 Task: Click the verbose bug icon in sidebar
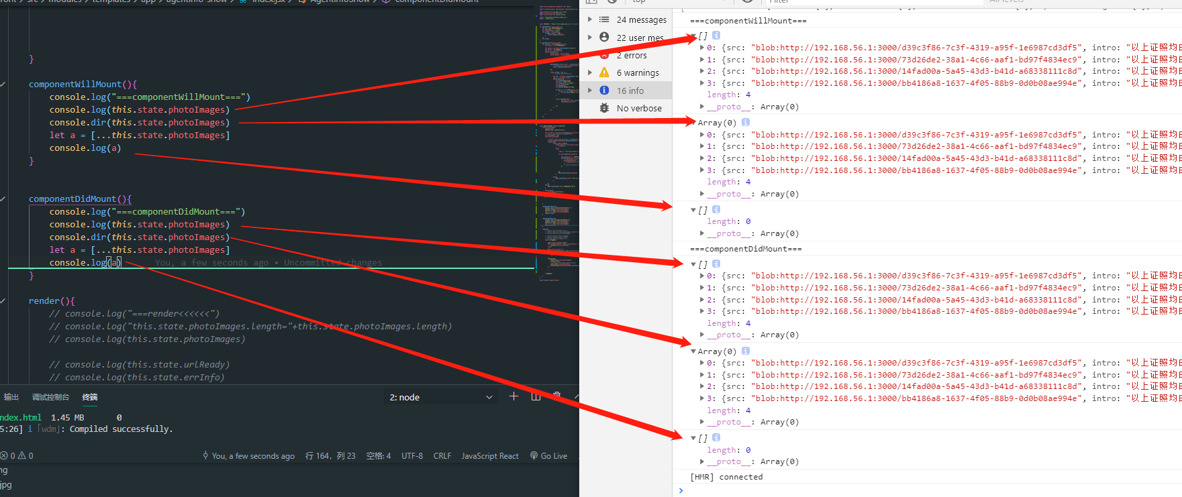click(604, 108)
